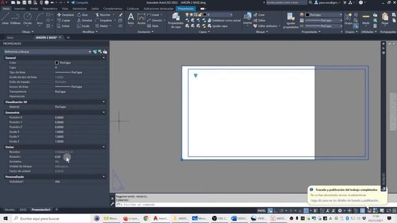Collapse the Geometría section

tap(104, 112)
